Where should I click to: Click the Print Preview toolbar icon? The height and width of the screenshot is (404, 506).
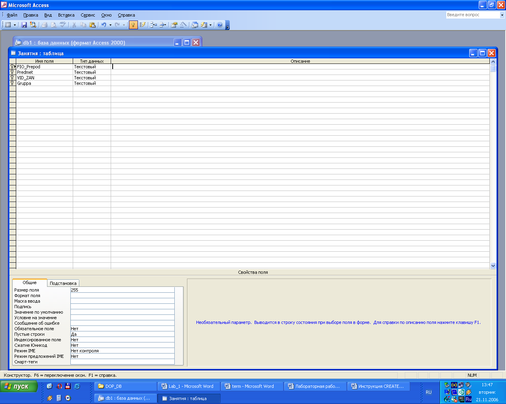(x=54, y=25)
